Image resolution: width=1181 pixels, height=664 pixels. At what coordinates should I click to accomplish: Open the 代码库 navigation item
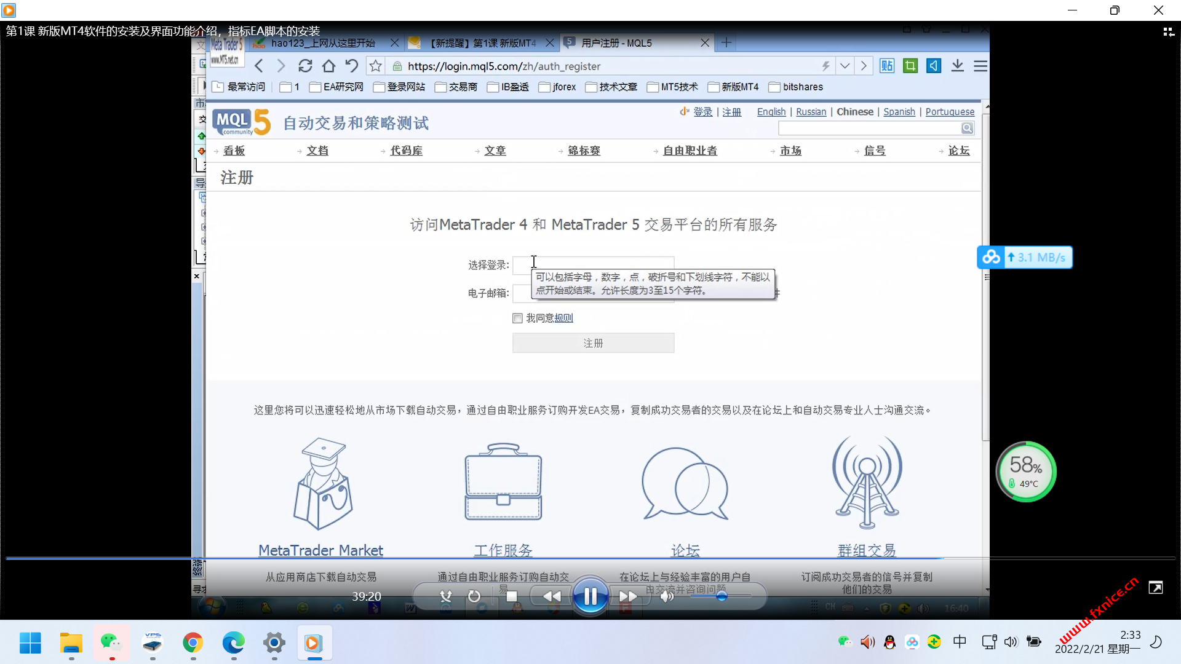[x=406, y=151]
